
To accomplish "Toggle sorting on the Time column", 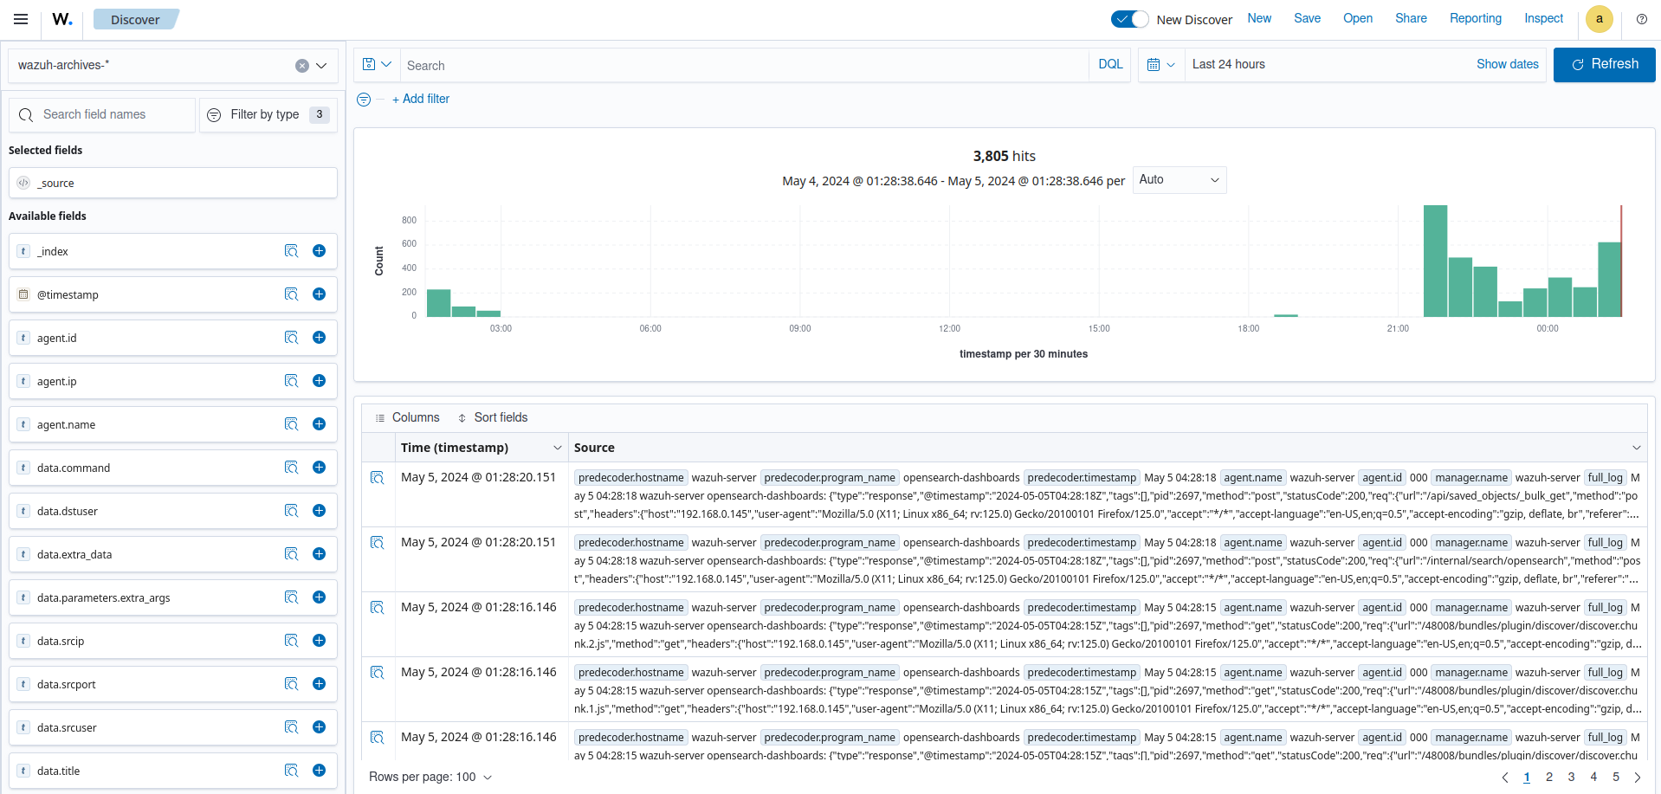I will point(559,448).
